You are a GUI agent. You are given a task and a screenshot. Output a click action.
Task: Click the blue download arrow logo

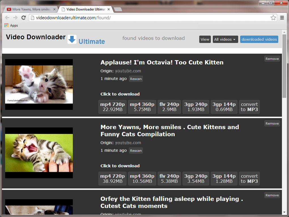pyautogui.click(x=72, y=39)
